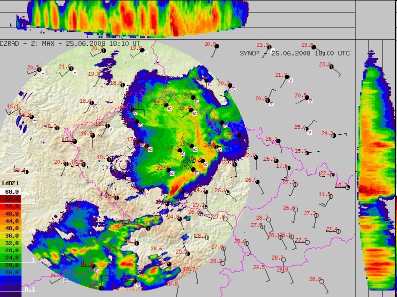This screenshot has height=297, width=397.
Task: Click station temperature 21.7
Action: (281, 75)
